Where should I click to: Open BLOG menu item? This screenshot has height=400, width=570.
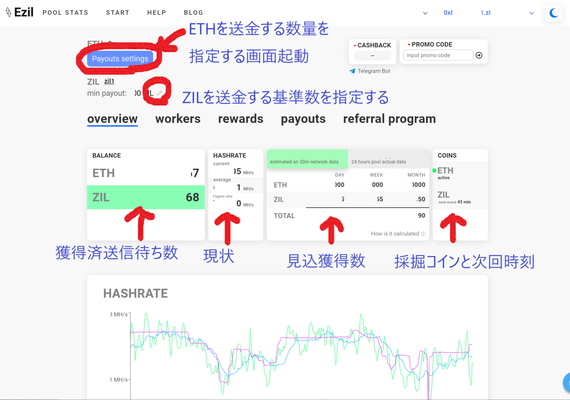(194, 13)
